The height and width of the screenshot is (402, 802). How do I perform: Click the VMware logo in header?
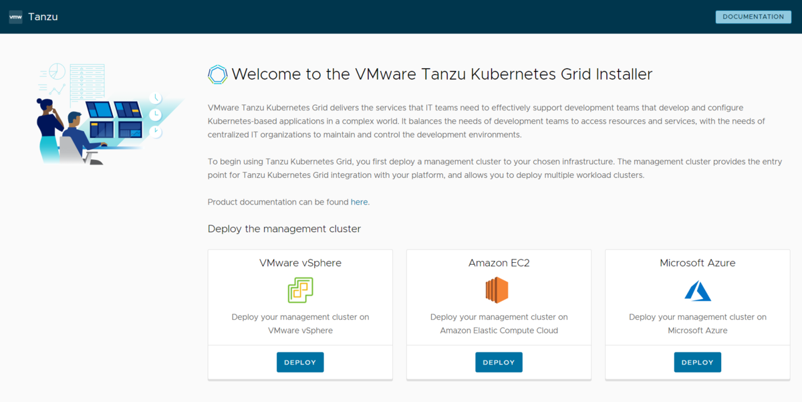coord(15,17)
